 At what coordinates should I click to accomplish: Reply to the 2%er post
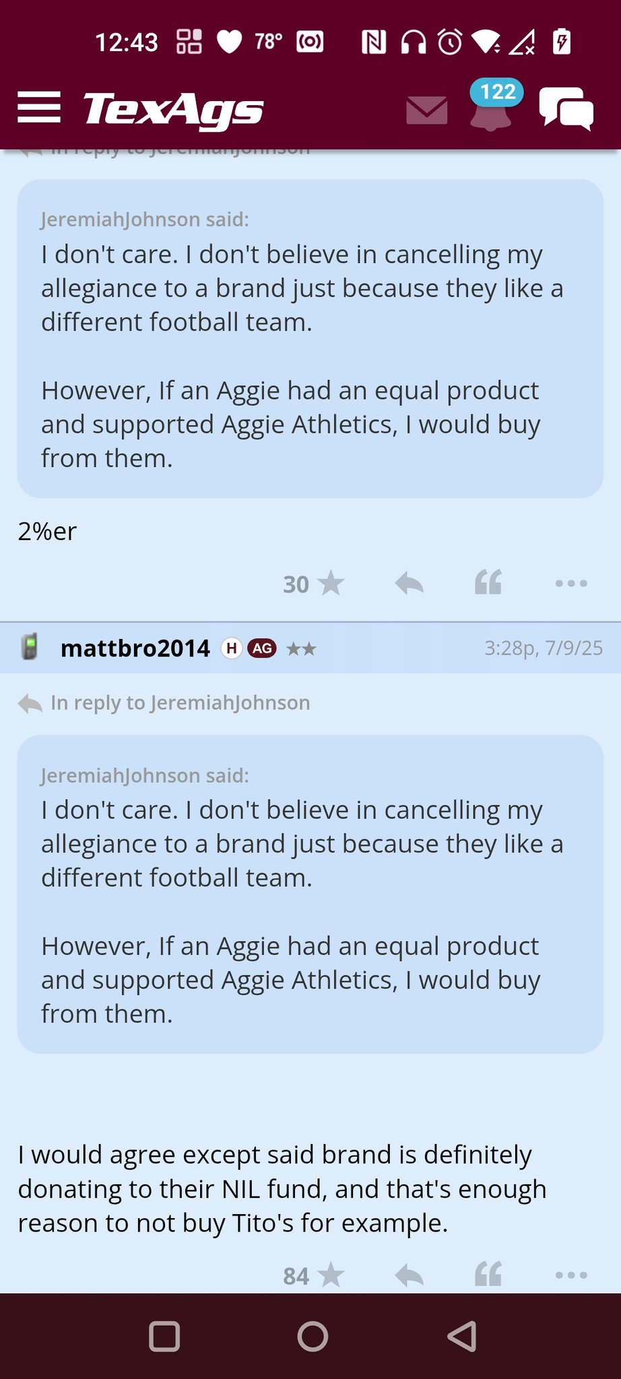point(409,583)
